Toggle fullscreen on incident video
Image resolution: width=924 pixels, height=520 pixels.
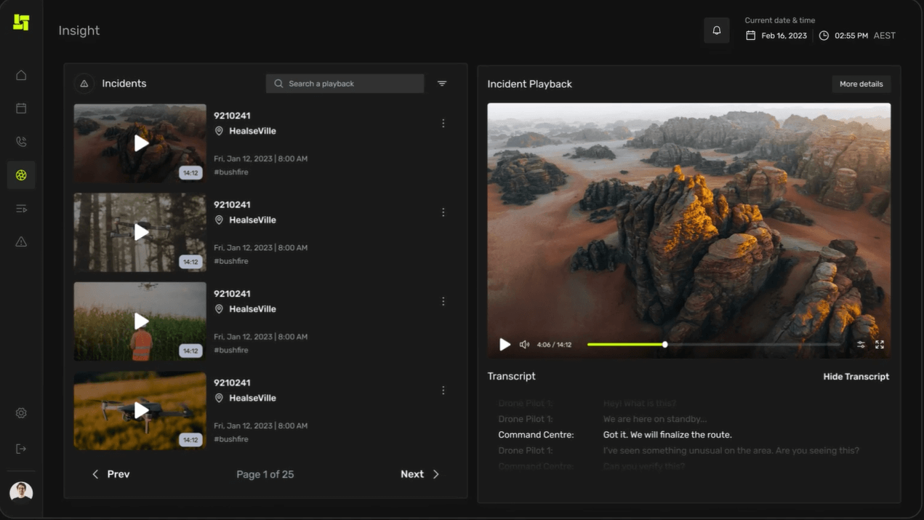tap(880, 345)
